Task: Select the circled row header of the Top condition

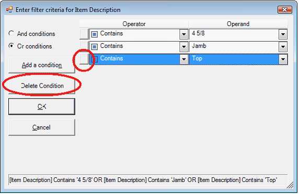Action: coord(84,59)
